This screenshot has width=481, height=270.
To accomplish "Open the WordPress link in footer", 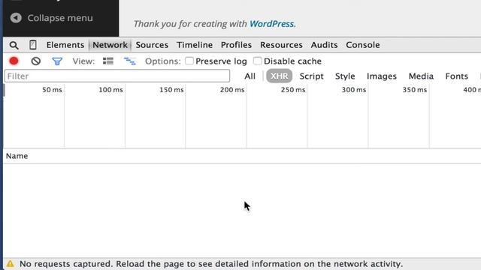I will [x=272, y=24].
